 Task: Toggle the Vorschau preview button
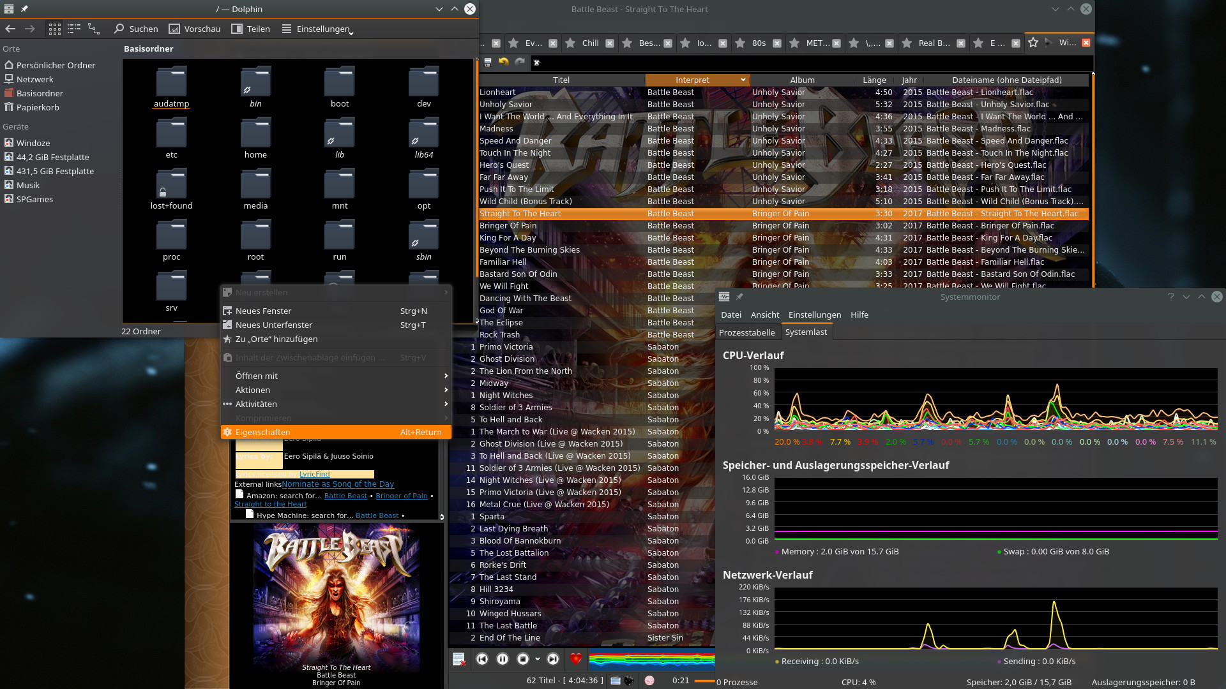pos(195,29)
